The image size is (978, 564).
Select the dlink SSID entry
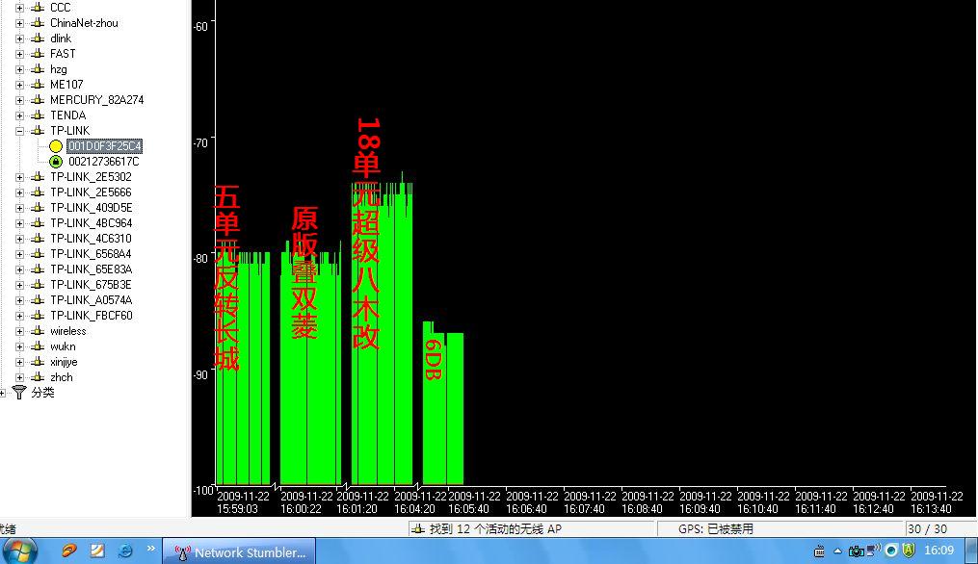[61, 38]
